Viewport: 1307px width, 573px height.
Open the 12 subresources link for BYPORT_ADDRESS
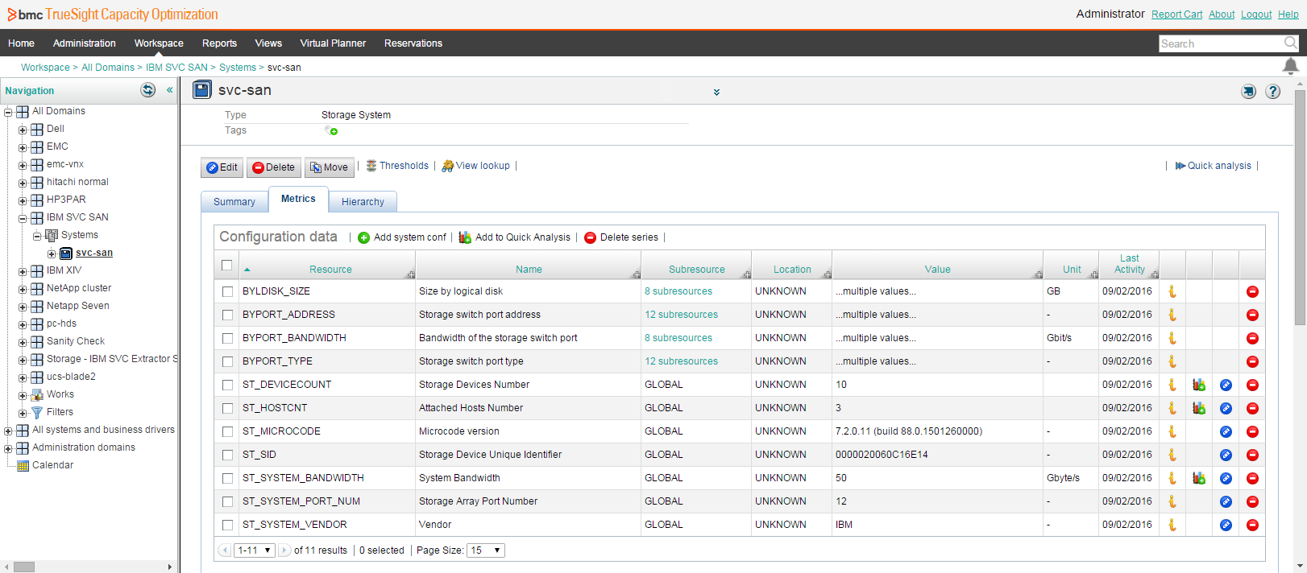pyautogui.click(x=681, y=315)
